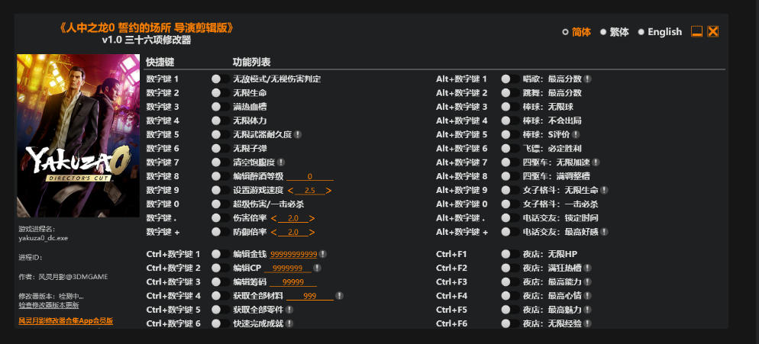Increase 防御倍率 with right arrow

tap(312, 233)
